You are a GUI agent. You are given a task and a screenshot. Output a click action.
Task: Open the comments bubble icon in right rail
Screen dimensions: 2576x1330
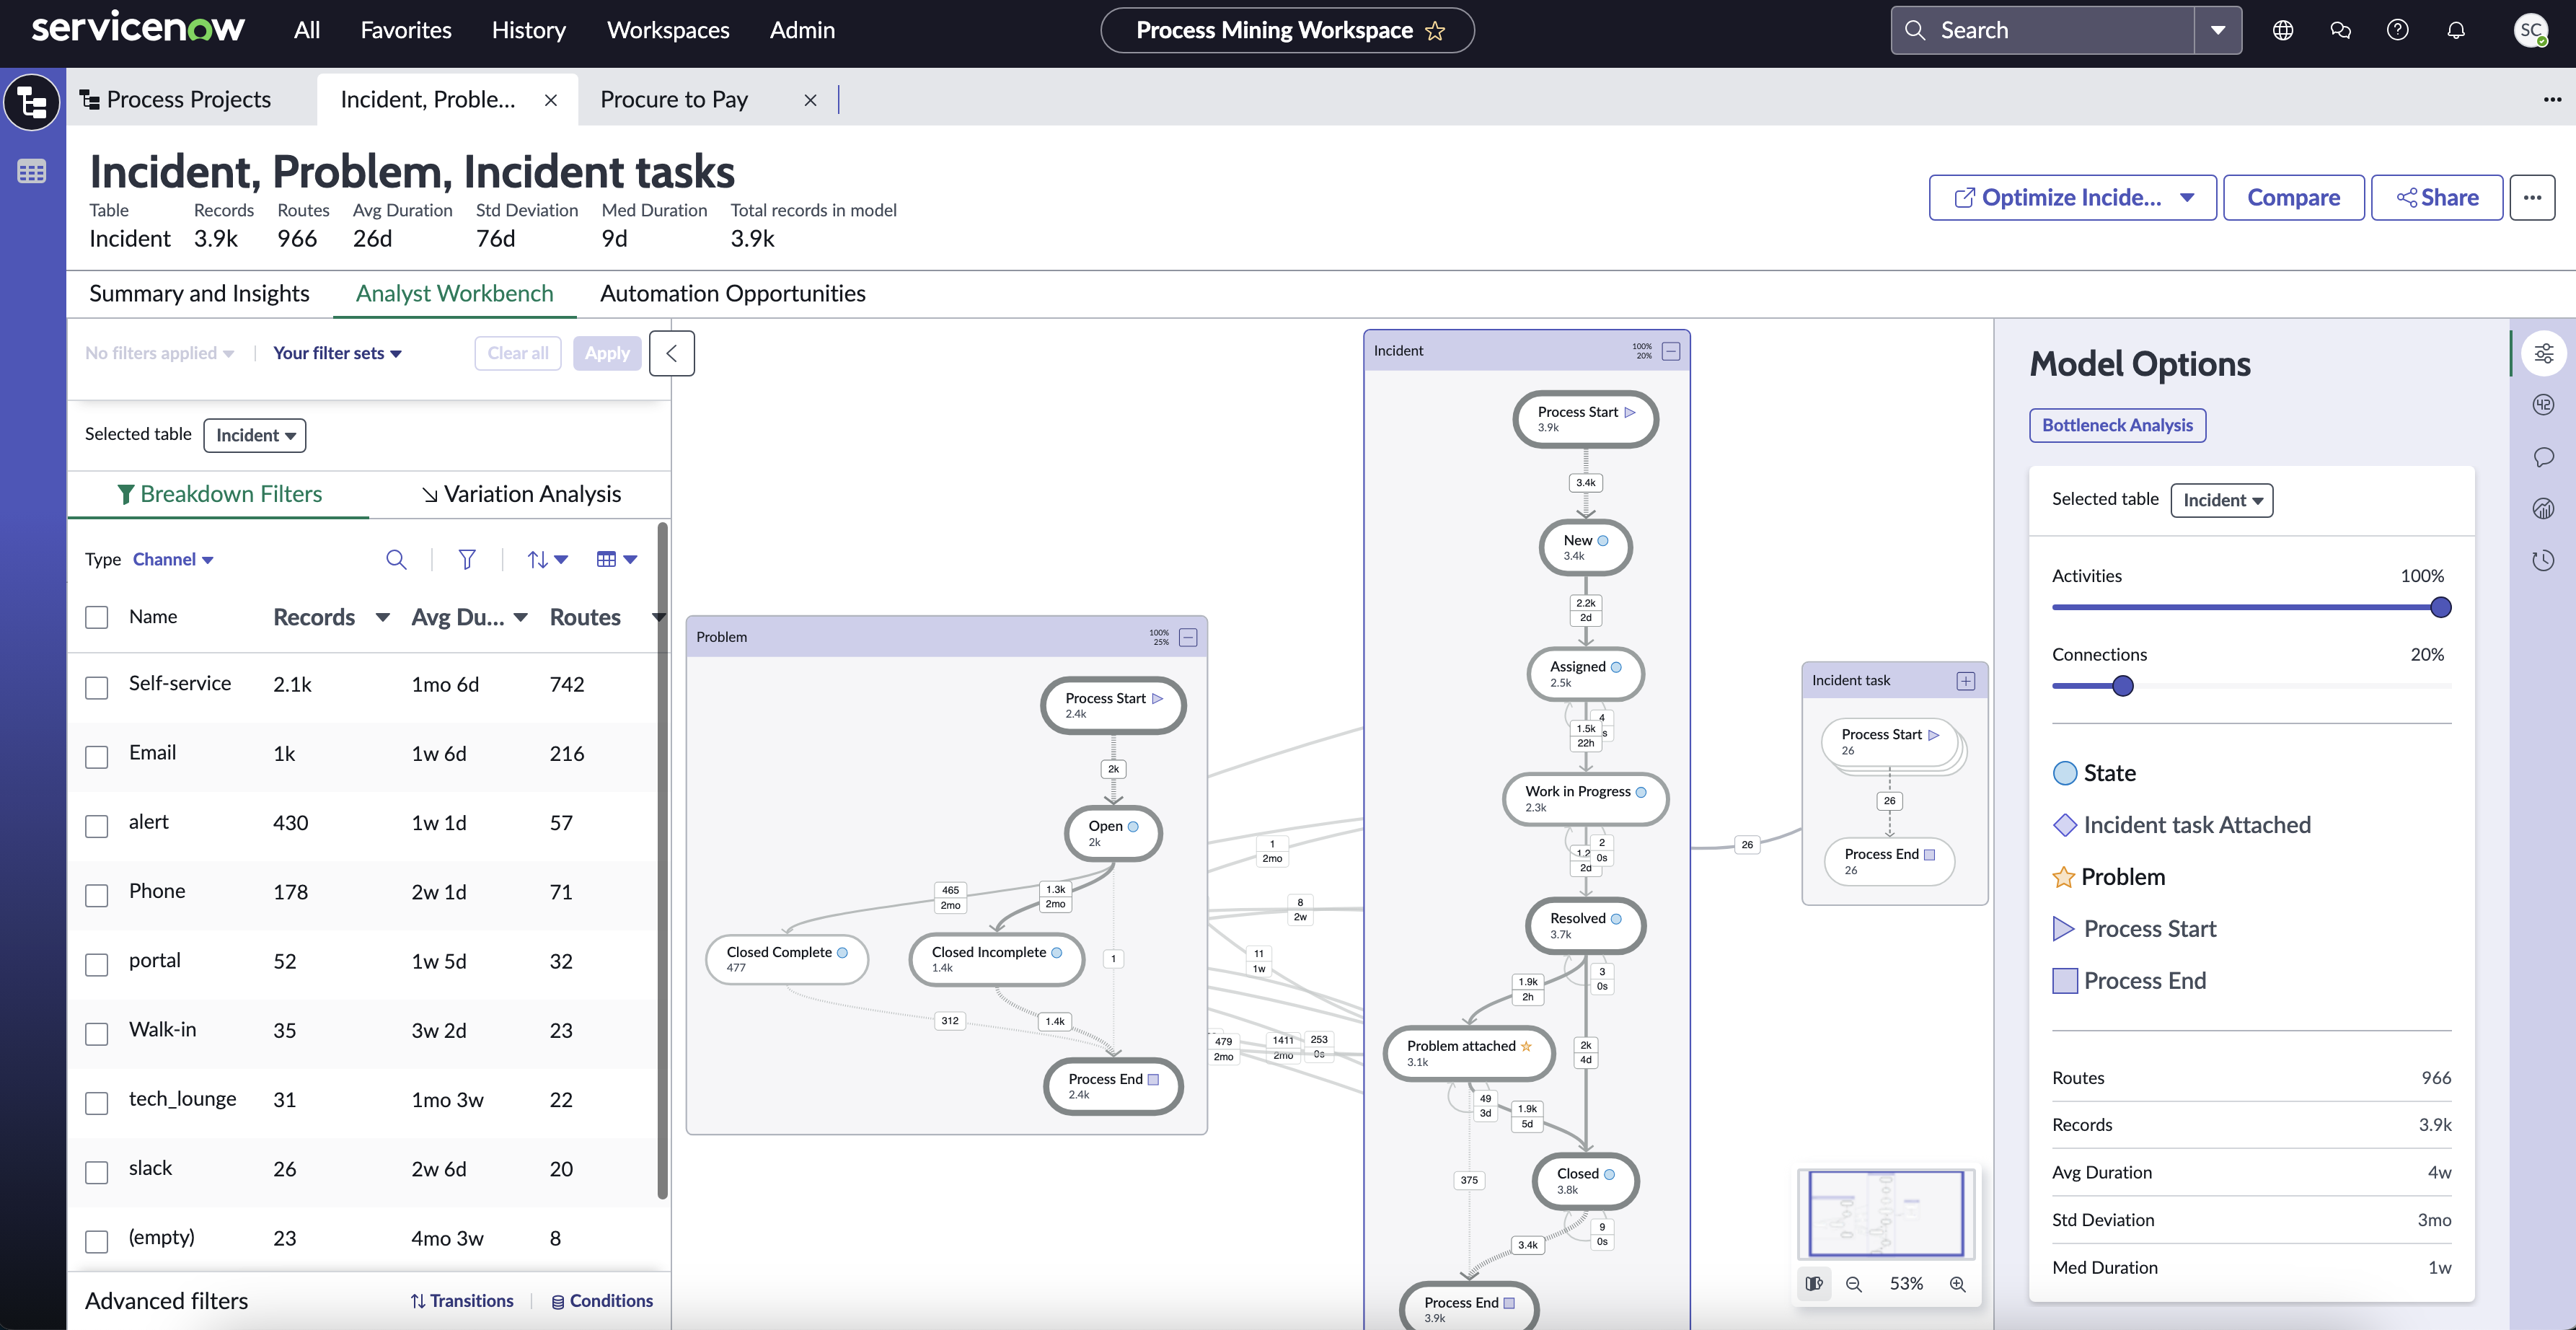click(x=2544, y=457)
